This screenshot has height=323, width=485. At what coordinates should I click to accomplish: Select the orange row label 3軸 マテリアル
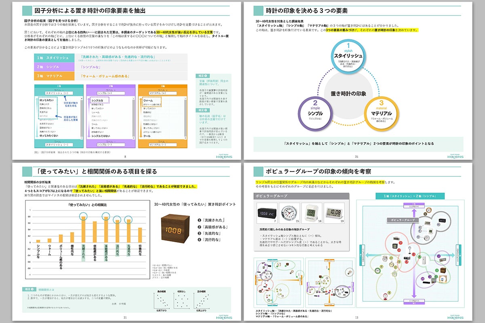point(54,76)
